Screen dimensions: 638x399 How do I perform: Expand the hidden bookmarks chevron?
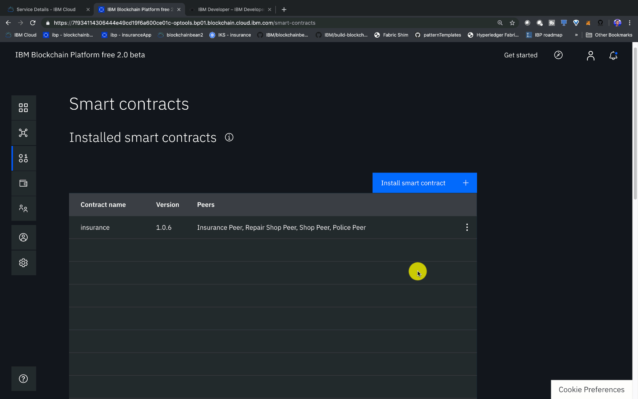[576, 35]
